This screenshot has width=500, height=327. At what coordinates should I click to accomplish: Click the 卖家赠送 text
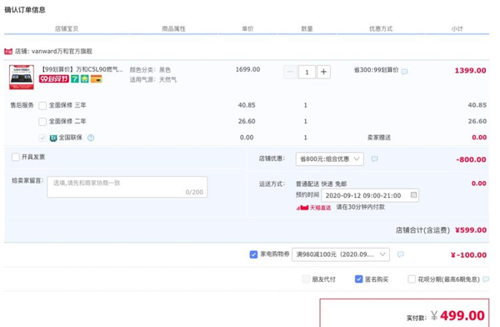coord(379,138)
